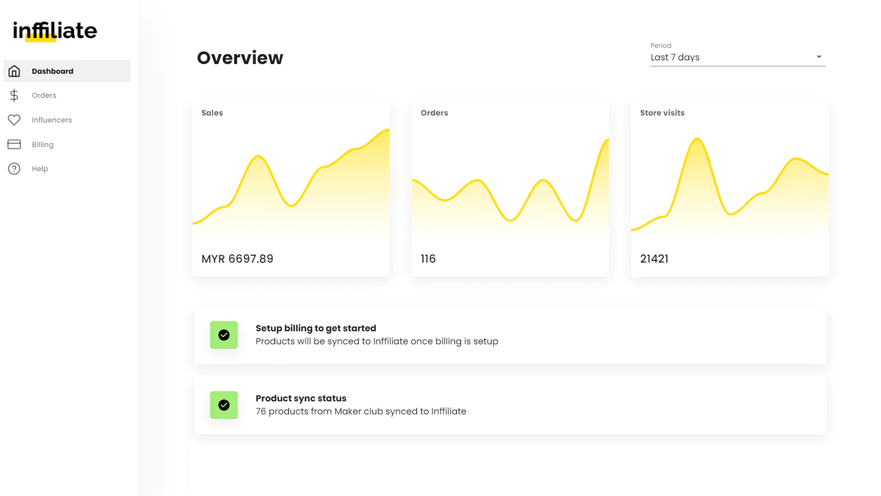Image resolution: width=881 pixels, height=496 pixels.
Task: Click the Billing credit card icon
Action: [14, 144]
